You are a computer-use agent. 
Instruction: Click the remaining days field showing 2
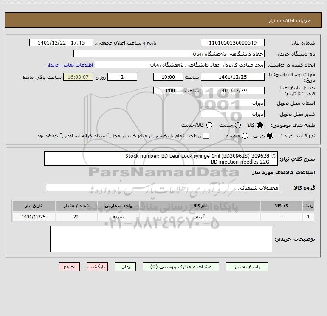coord(122,77)
